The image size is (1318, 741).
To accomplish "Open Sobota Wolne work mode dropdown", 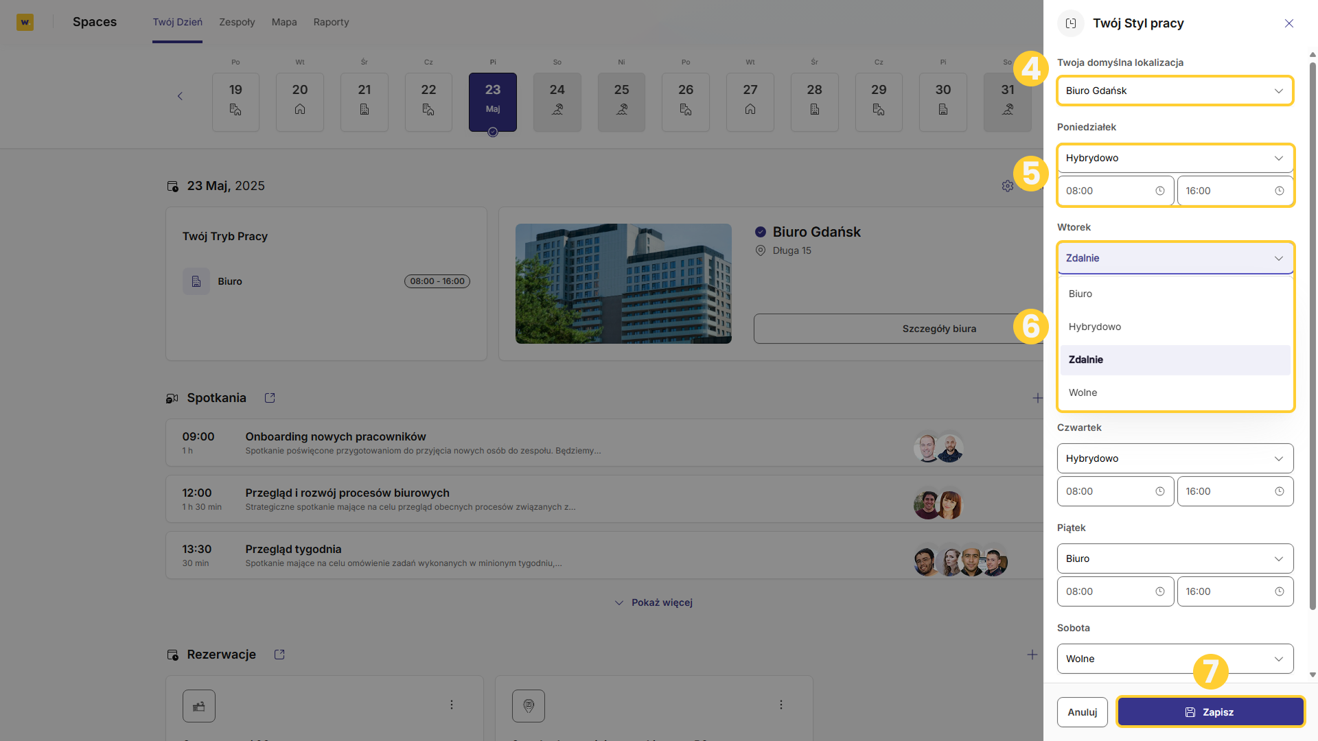I will click(x=1175, y=659).
